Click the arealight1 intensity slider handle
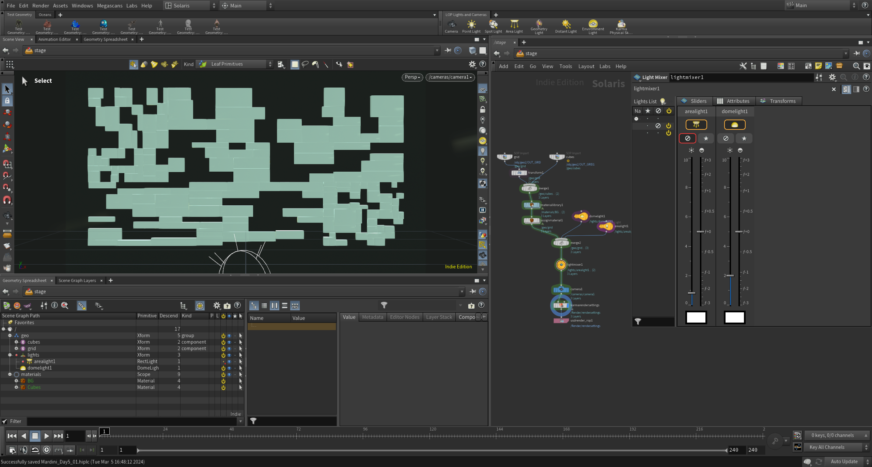Viewport: 872px width, 467px height. tap(691, 293)
